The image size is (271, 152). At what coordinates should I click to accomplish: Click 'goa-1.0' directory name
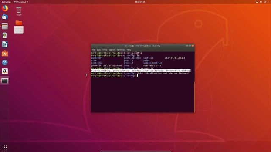pos(129,61)
